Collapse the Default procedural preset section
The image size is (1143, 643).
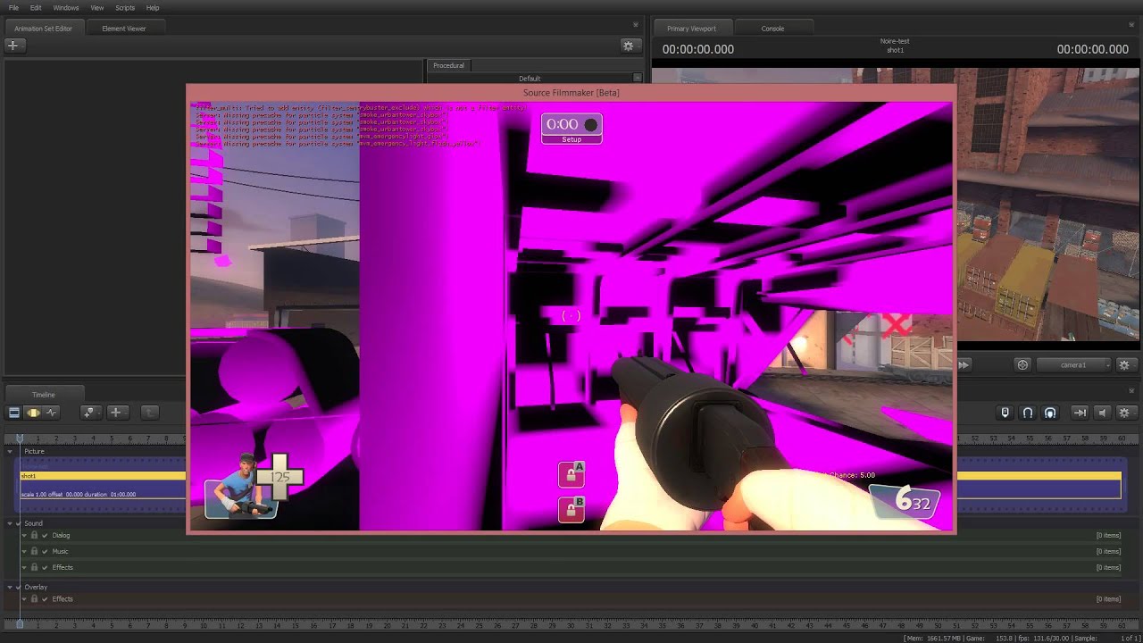point(637,79)
